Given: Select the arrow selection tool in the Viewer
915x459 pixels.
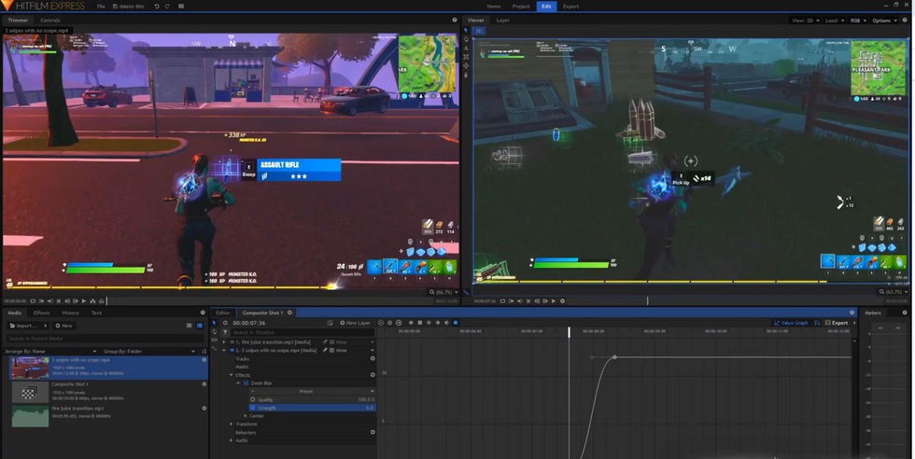Looking at the screenshot, I should (466, 31).
